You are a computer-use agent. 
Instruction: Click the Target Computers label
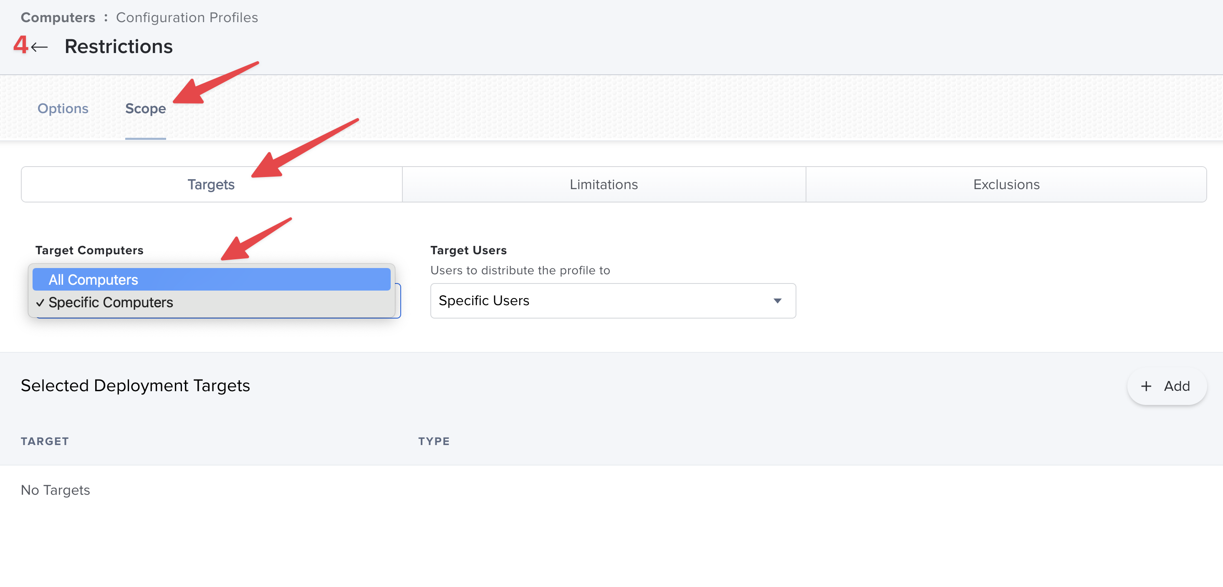(x=89, y=250)
